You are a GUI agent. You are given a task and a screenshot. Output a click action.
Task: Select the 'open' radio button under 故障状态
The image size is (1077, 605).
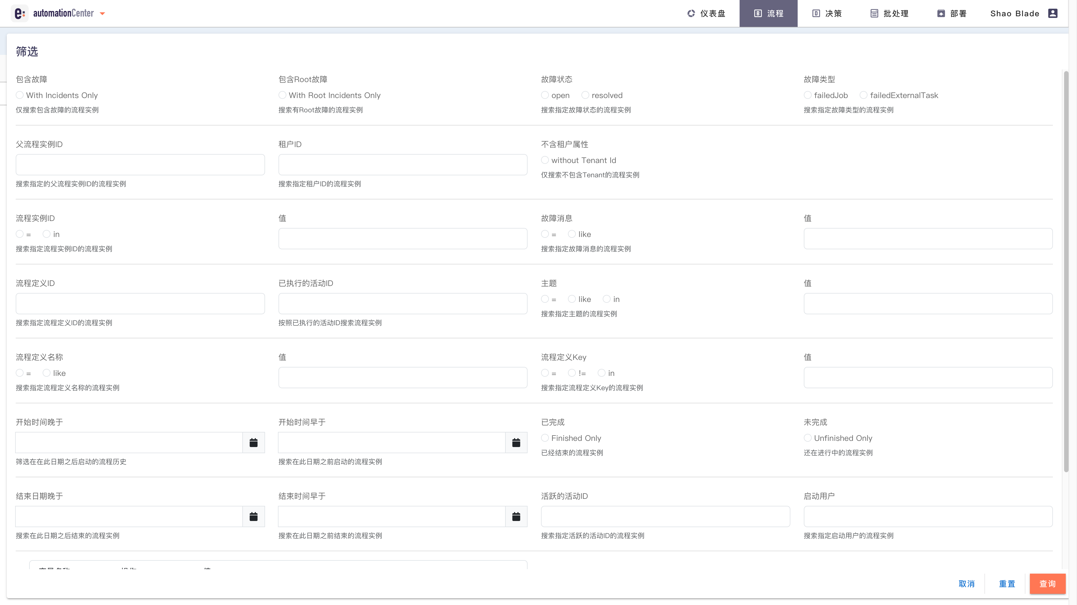pos(545,95)
